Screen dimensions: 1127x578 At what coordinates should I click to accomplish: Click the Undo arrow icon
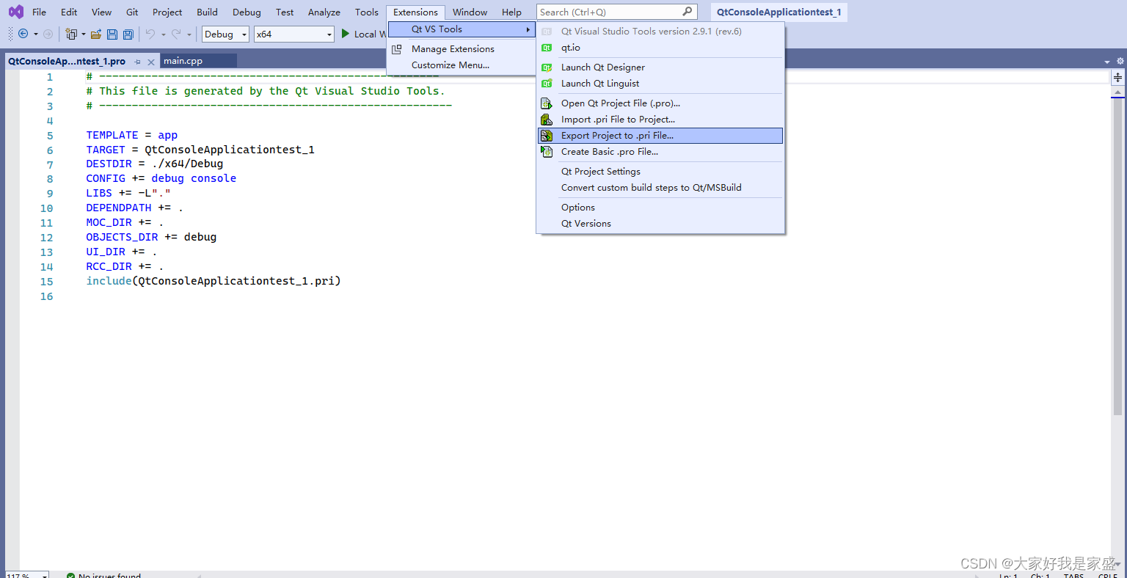150,34
